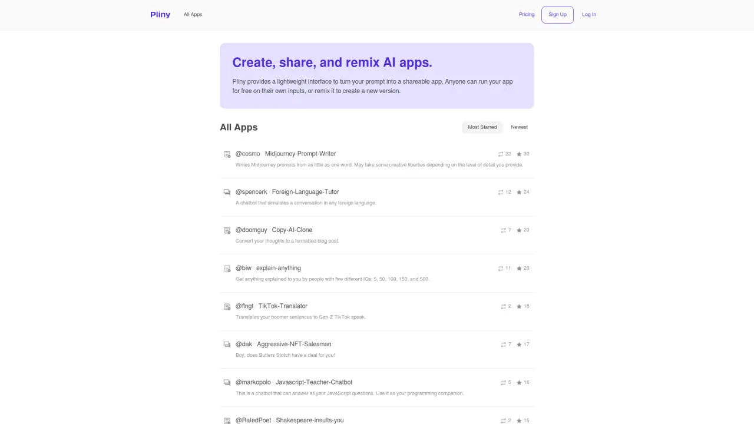Screen dimensions: 754x424
Task: Click the headline "Create, share, and remix AI apps."
Action: tap(332, 62)
